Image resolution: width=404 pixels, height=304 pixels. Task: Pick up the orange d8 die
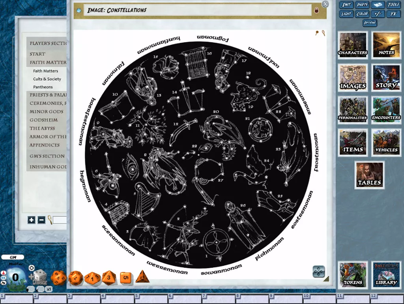(109, 278)
